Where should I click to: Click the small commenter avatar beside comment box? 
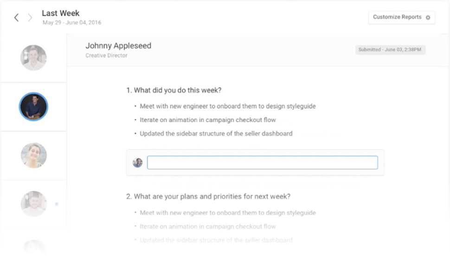137,163
